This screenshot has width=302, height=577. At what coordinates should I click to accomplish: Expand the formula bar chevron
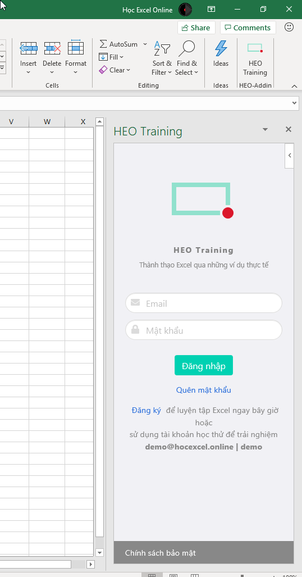point(294,103)
